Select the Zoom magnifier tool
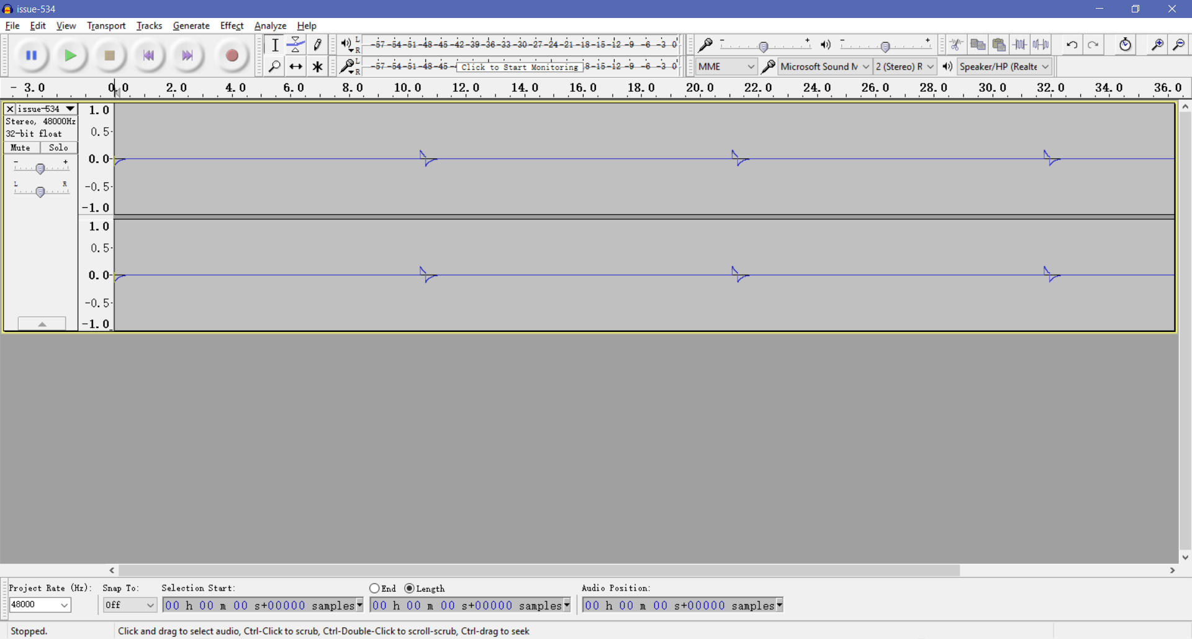Screen dimensions: 1192x639 [275, 66]
